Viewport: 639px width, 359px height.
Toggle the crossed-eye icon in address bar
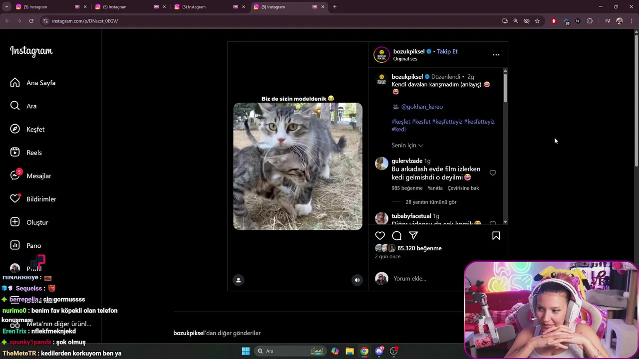click(526, 21)
